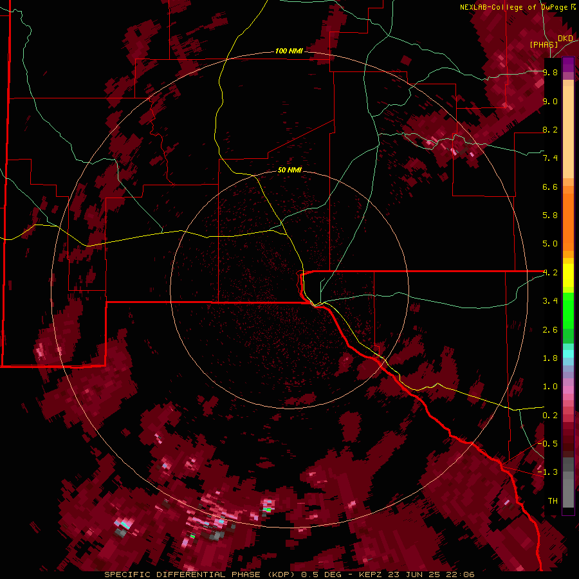Click the "50 NMI" range ring label
Screen dimensions: 579x579
point(289,170)
